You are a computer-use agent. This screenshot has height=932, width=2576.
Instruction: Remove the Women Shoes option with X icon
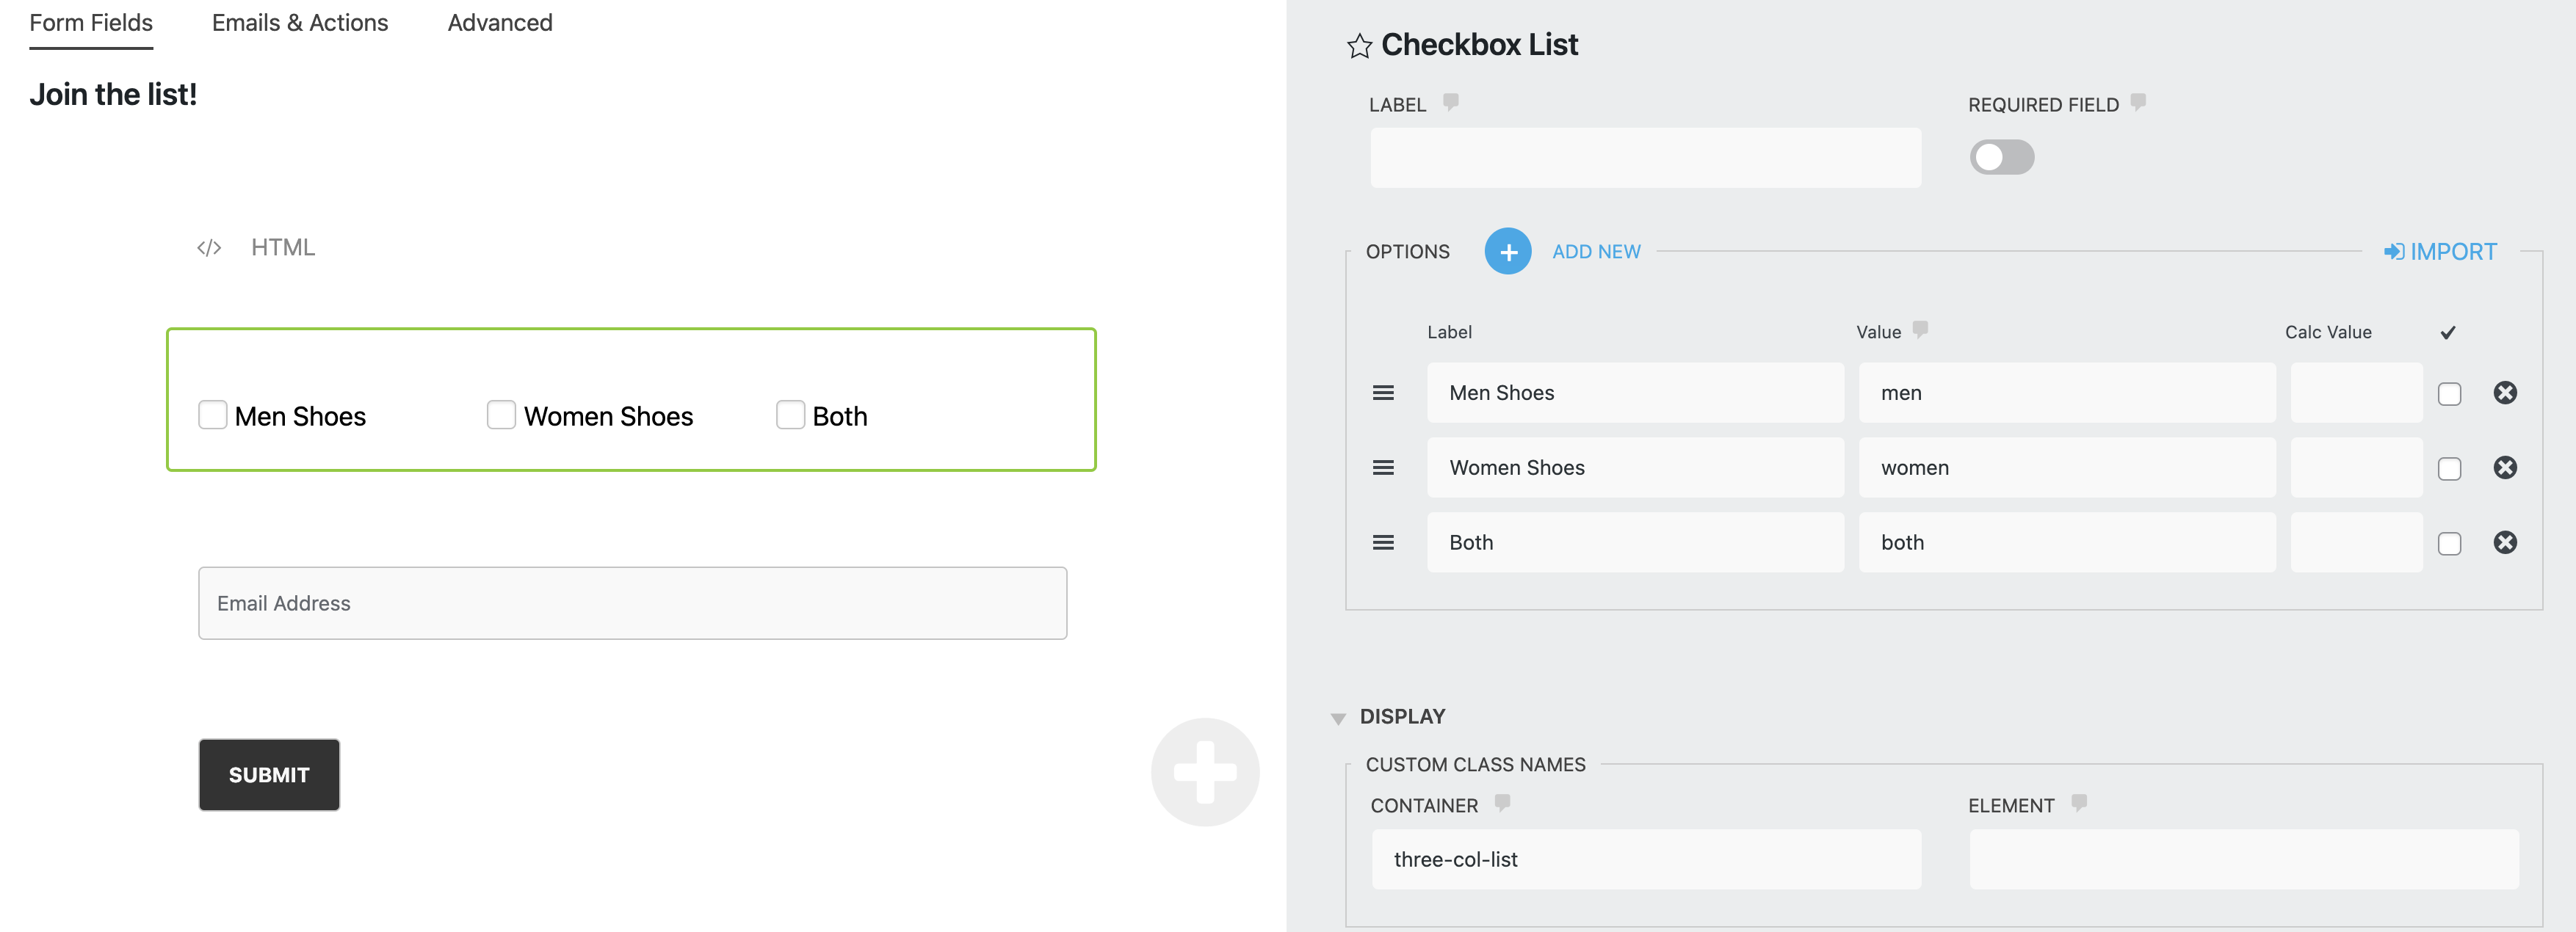point(2505,467)
